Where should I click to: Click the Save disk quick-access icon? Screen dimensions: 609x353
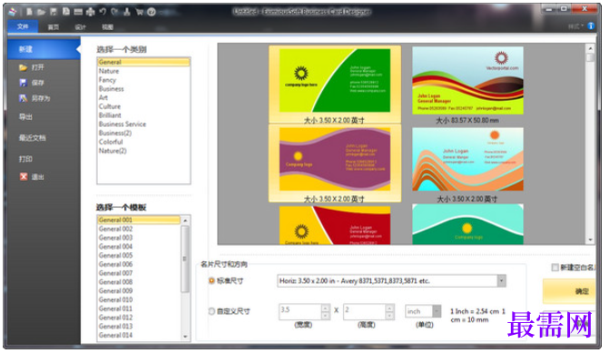click(54, 12)
